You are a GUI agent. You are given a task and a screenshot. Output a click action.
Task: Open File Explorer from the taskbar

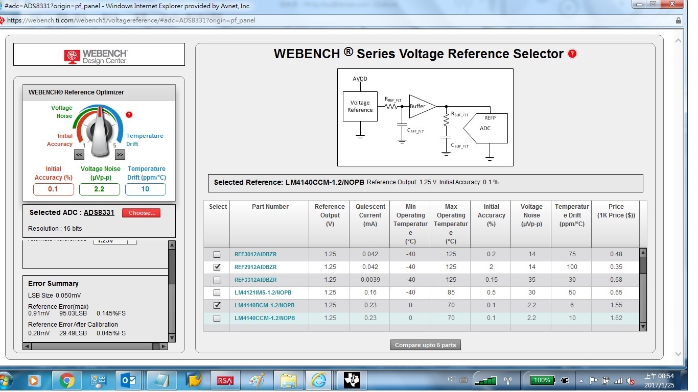(289, 380)
